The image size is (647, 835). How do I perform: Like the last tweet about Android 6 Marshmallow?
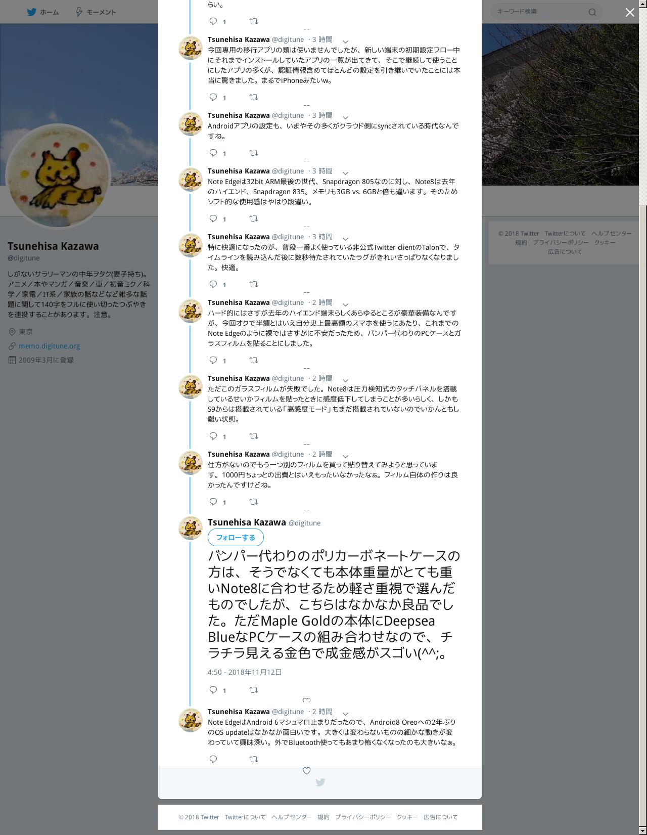tap(306, 770)
